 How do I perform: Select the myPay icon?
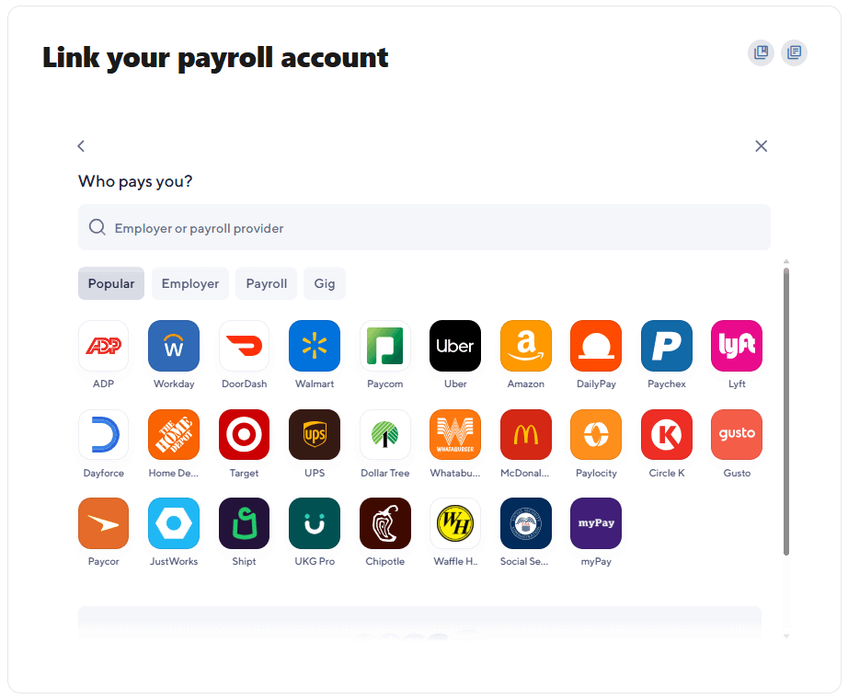[596, 523]
